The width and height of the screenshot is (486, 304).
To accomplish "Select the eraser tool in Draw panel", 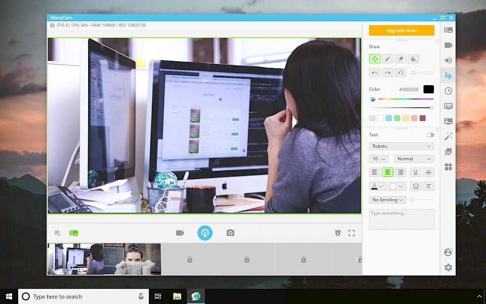I will [400, 59].
